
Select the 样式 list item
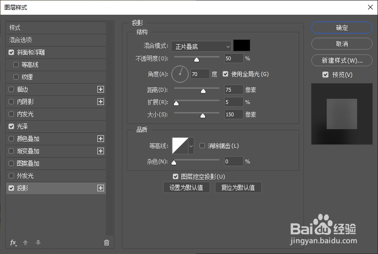[x=56, y=28]
